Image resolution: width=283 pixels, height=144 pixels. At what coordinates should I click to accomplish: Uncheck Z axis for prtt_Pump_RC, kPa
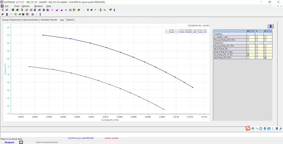(x=265, y=58)
